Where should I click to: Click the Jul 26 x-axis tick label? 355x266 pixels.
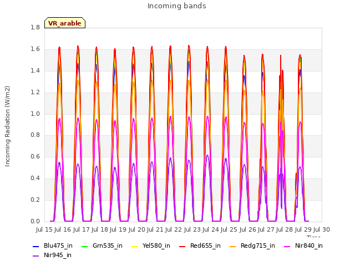(247, 229)
